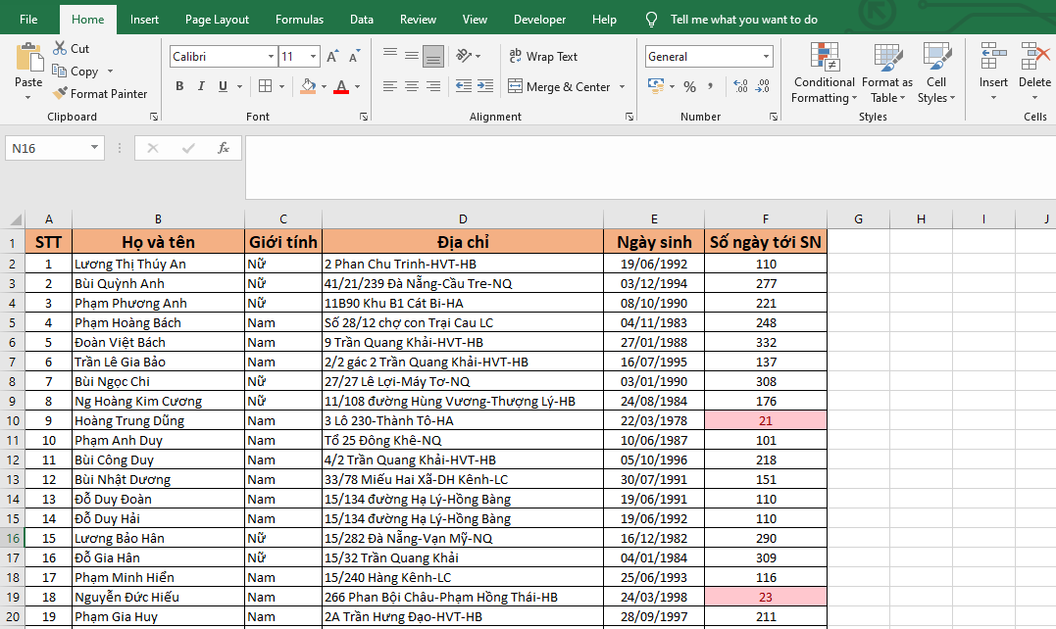
Task: Click the Insert Function fx icon
Action: point(224,148)
